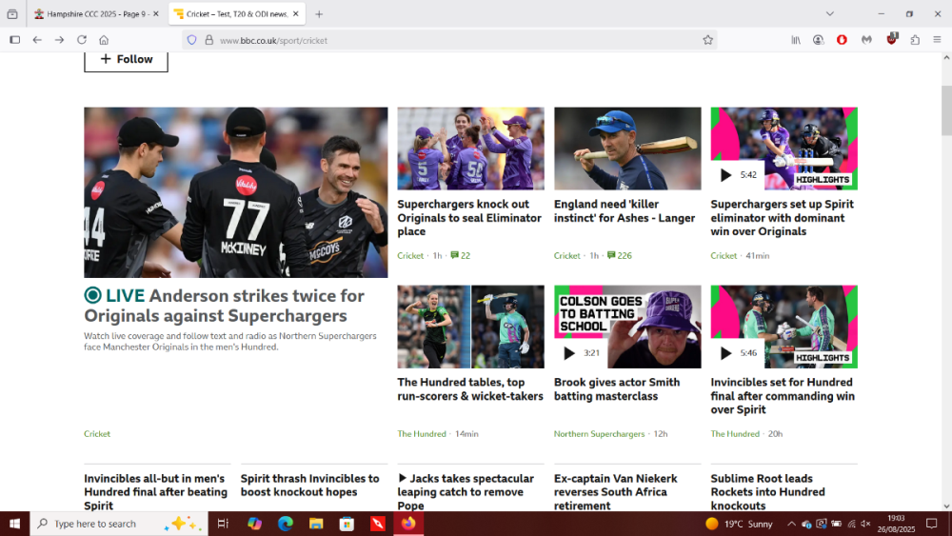
Task: Open a new tab with plus button
Action: [319, 14]
